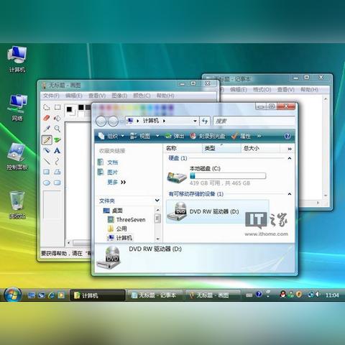This screenshot has width=345, height=345.
Task: Open the volume speaker tray icon
Action: (318, 295)
